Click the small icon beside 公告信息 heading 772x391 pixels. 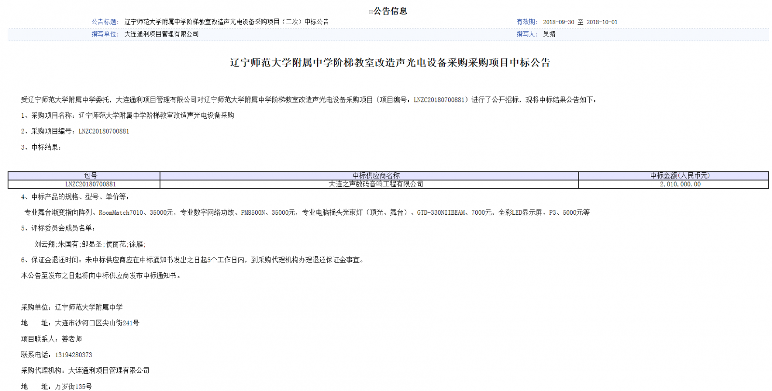[371, 12]
